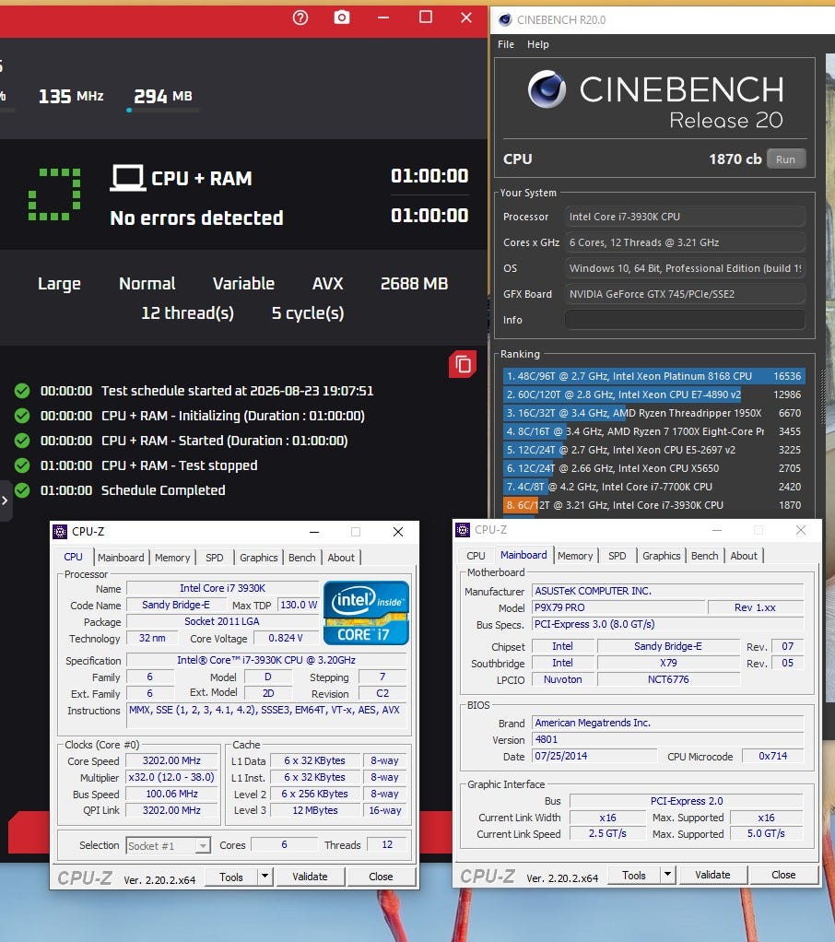Click the green CPU + RAM test status icon
Image resolution: width=835 pixels, height=942 pixels.
tap(54, 194)
